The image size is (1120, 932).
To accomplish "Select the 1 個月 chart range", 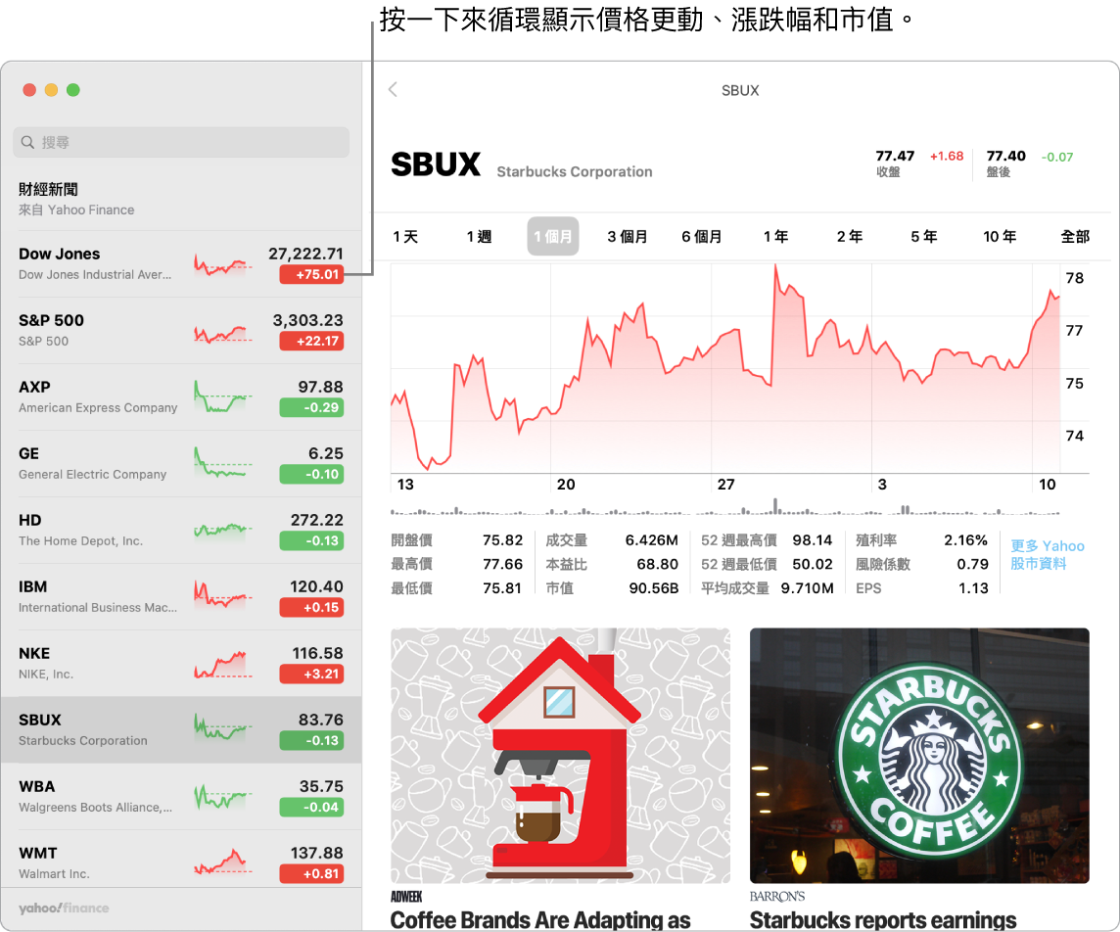I will tap(553, 236).
